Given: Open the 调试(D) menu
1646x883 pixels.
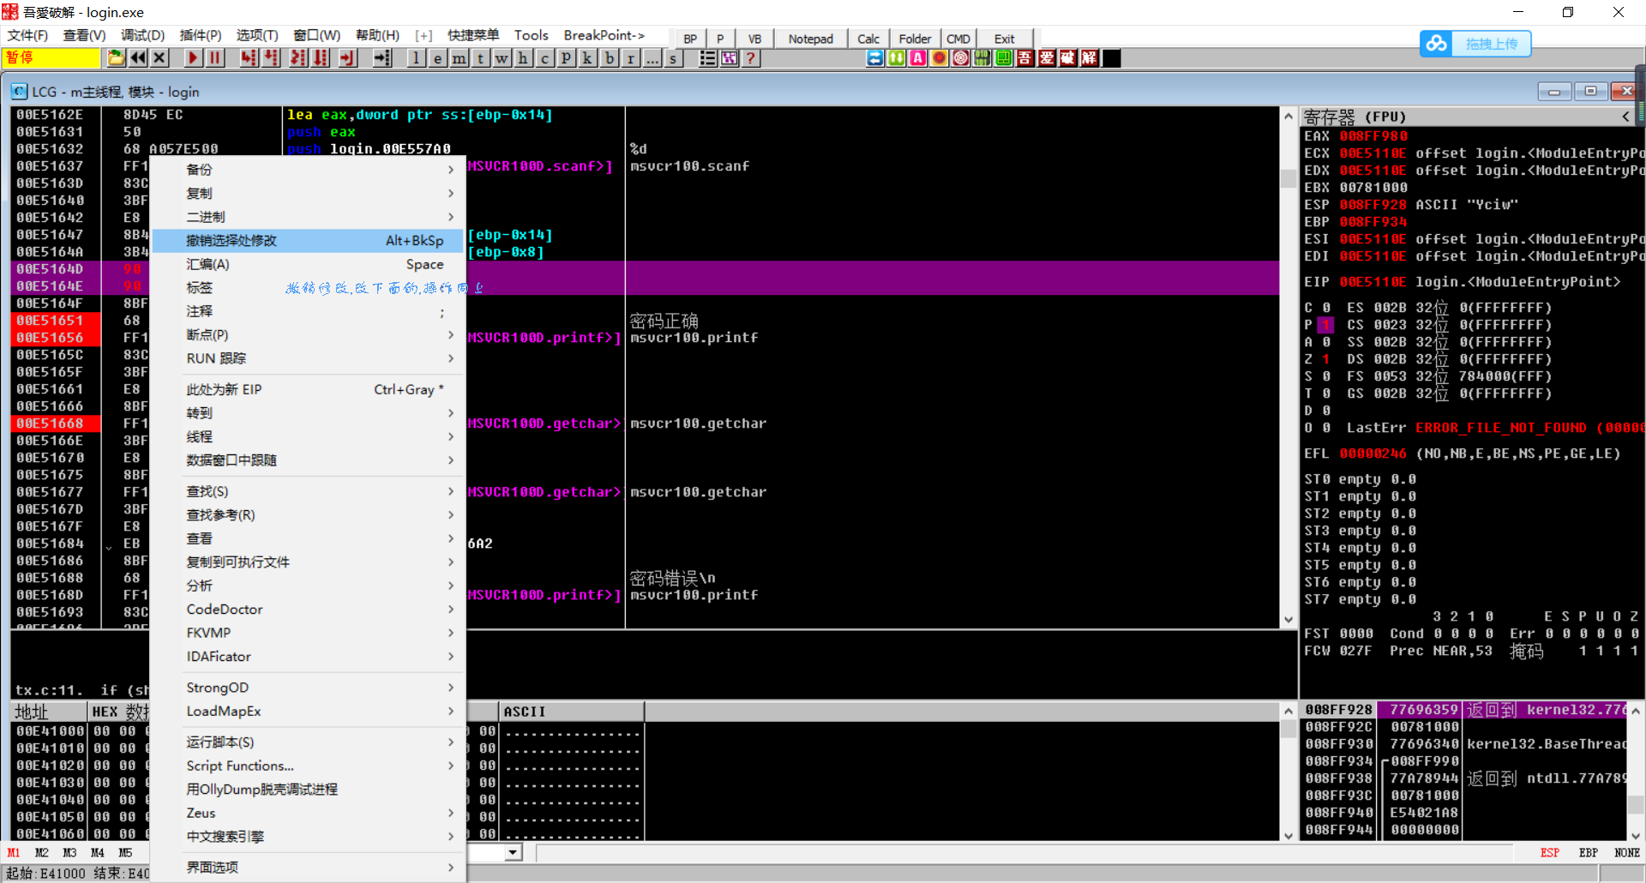Looking at the screenshot, I should point(142,35).
